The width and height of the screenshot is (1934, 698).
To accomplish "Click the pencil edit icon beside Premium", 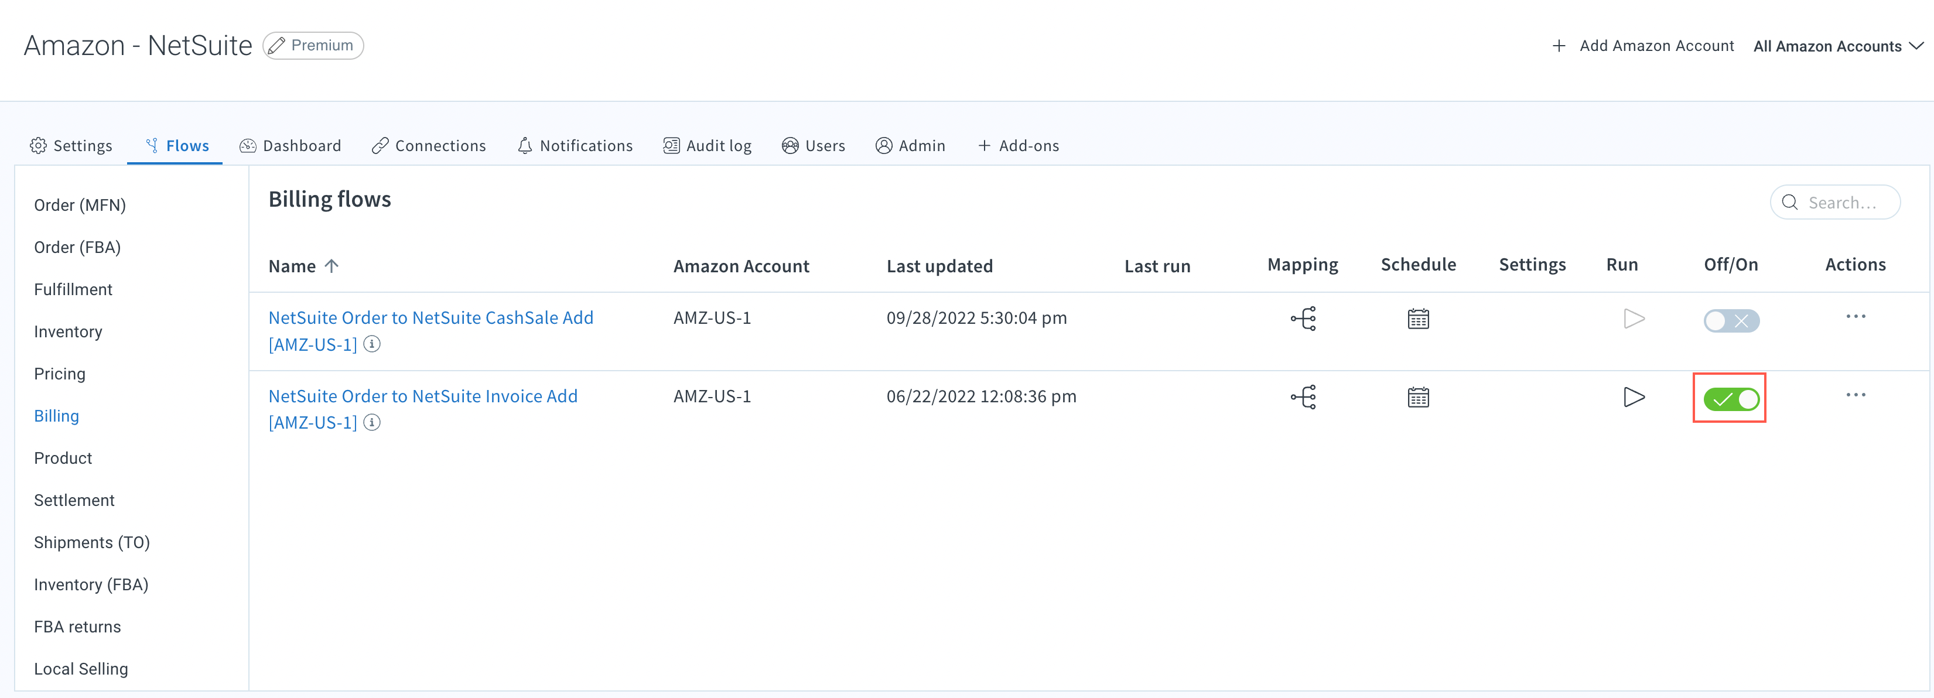I will [x=276, y=46].
